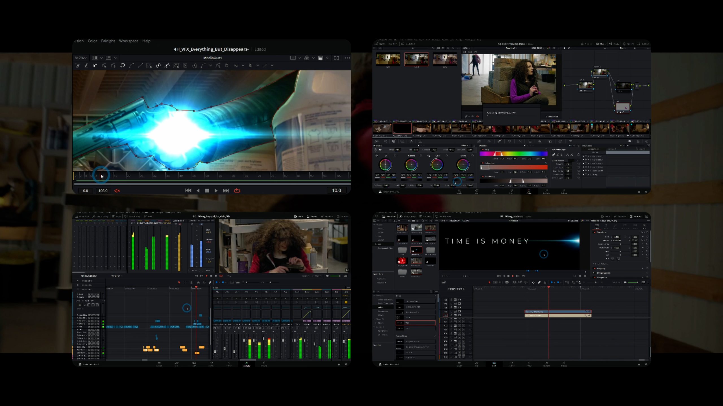Select the second gallery still thumbnail

pos(416,59)
